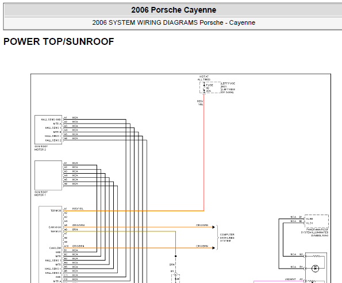Click the LED diode circle symbol
This screenshot has height=283, width=342.
coord(315,269)
